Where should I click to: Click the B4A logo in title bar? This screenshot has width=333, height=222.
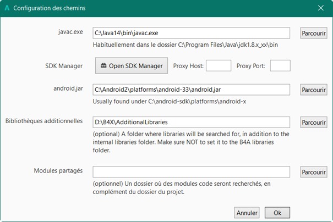7,8
